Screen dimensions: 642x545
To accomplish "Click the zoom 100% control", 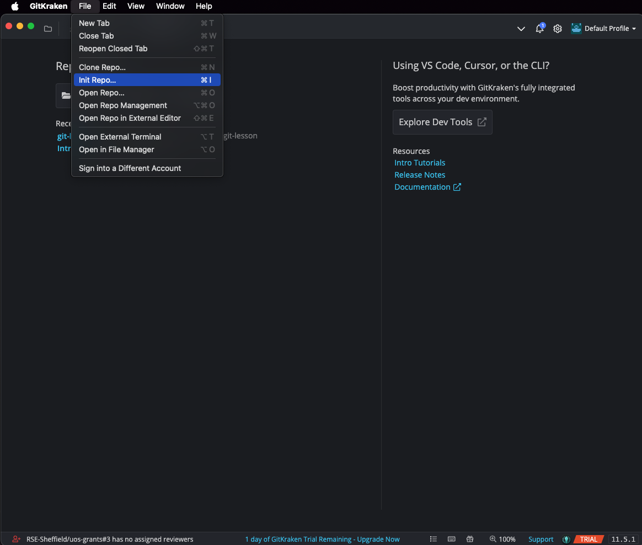I will pos(502,539).
